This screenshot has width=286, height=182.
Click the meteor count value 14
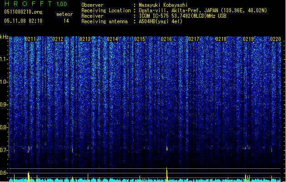pos(66,21)
